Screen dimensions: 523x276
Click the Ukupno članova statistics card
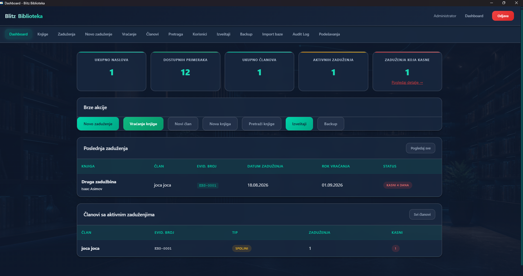click(x=259, y=71)
